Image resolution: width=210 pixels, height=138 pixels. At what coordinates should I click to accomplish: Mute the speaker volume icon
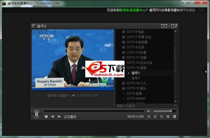[149, 111]
